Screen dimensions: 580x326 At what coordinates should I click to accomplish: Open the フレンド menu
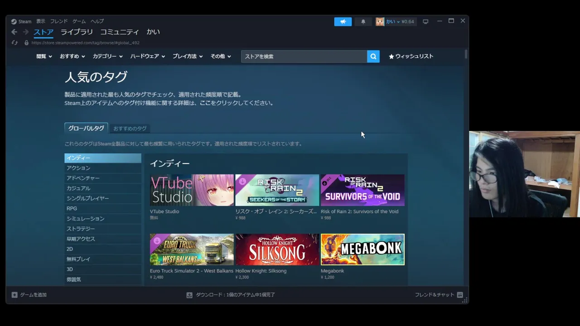click(x=59, y=21)
